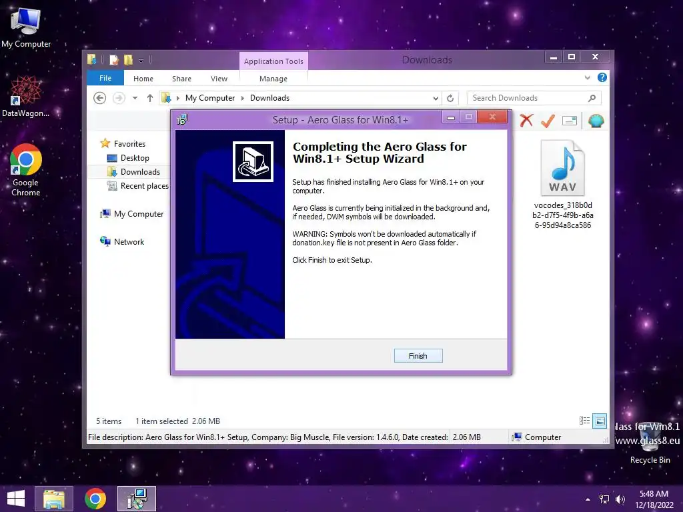
Task: Expand breadcrumb arrow after My Computer
Action: coord(243,98)
